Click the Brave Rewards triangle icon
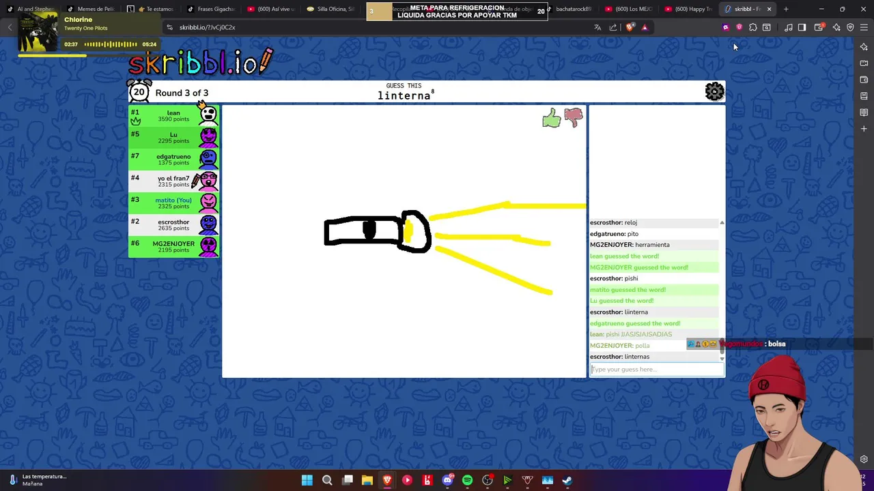Viewport: 874px width, 491px height. click(x=645, y=27)
